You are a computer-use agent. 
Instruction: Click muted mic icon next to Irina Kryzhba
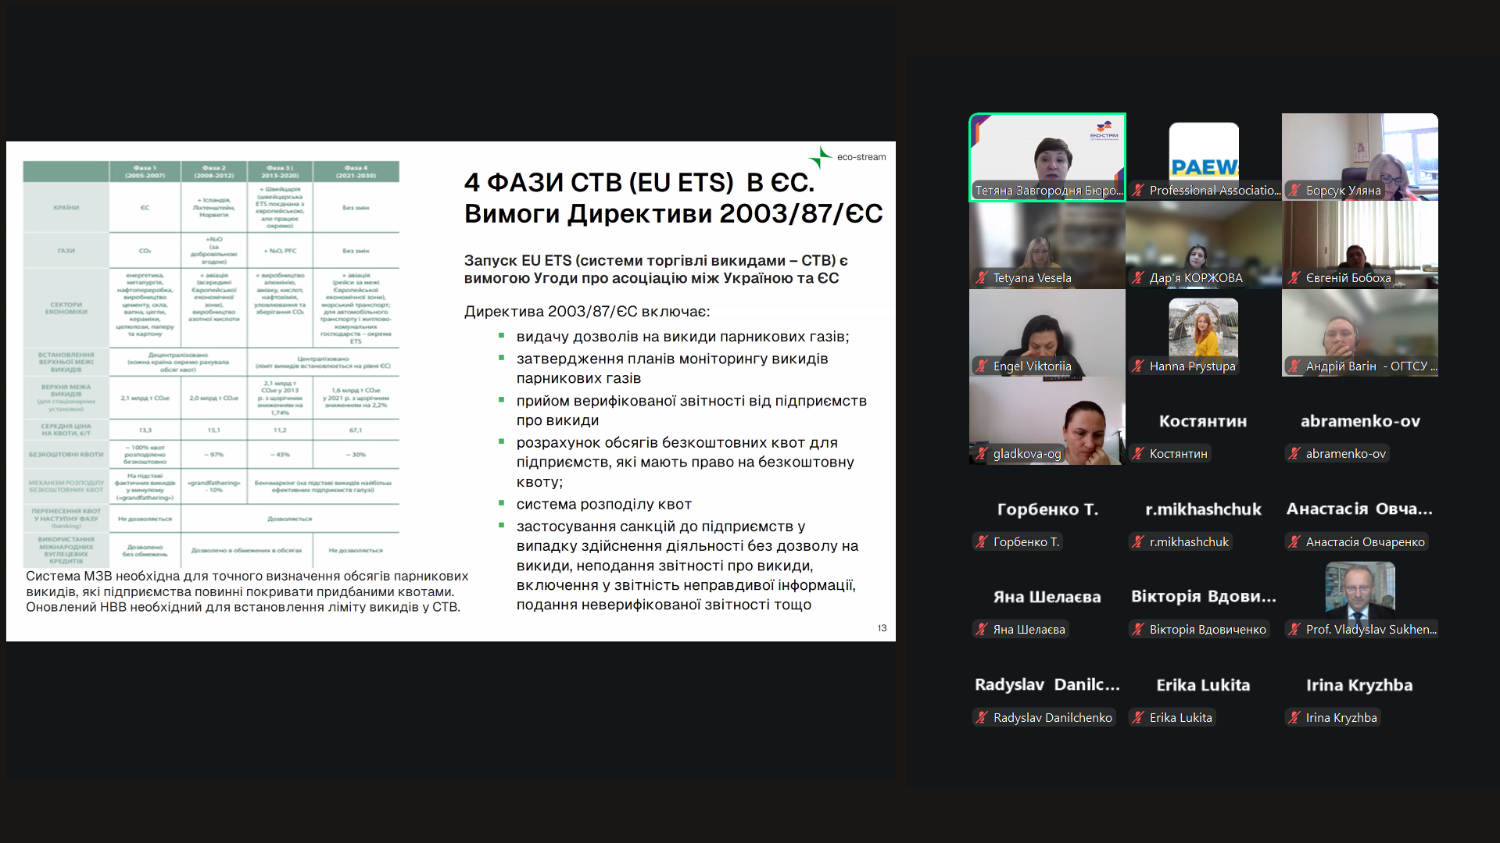click(1294, 718)
